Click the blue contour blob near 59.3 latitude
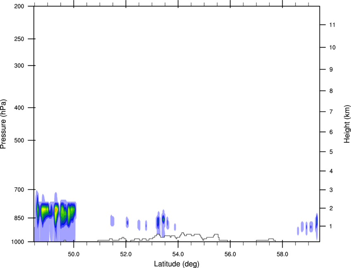Viewport: 351px width, 268px height. (x=317, y=222)
